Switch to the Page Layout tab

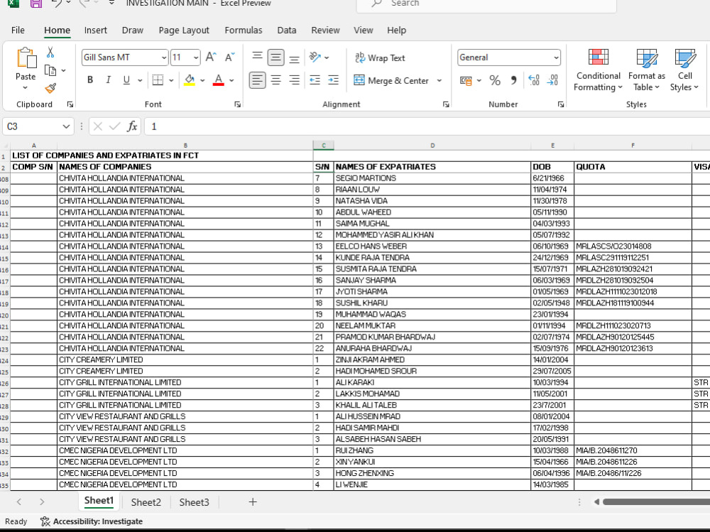click(184, 30)
